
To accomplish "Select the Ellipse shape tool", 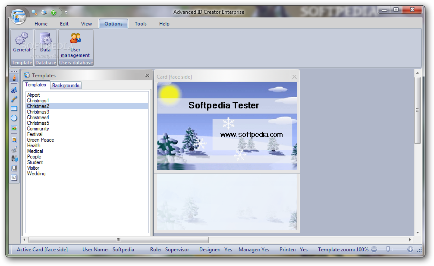I will pos(14,118).
